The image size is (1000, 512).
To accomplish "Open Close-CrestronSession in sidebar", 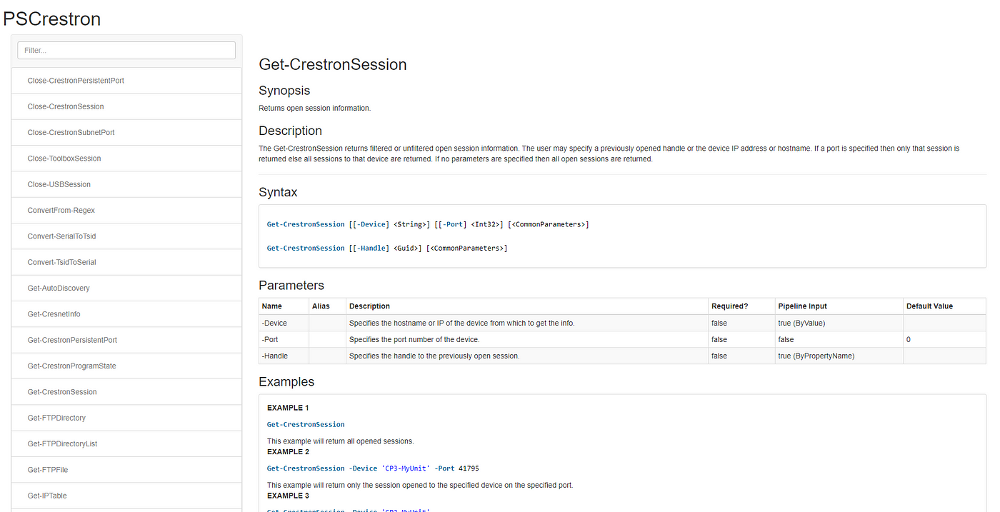I will (x=126, y=106).
